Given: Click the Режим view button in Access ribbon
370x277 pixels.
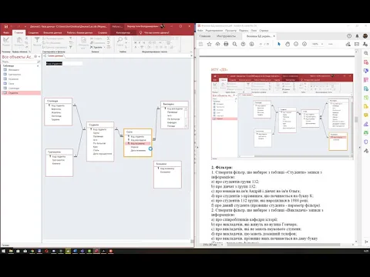Looking at the screenshot, I should click(6, 42).
